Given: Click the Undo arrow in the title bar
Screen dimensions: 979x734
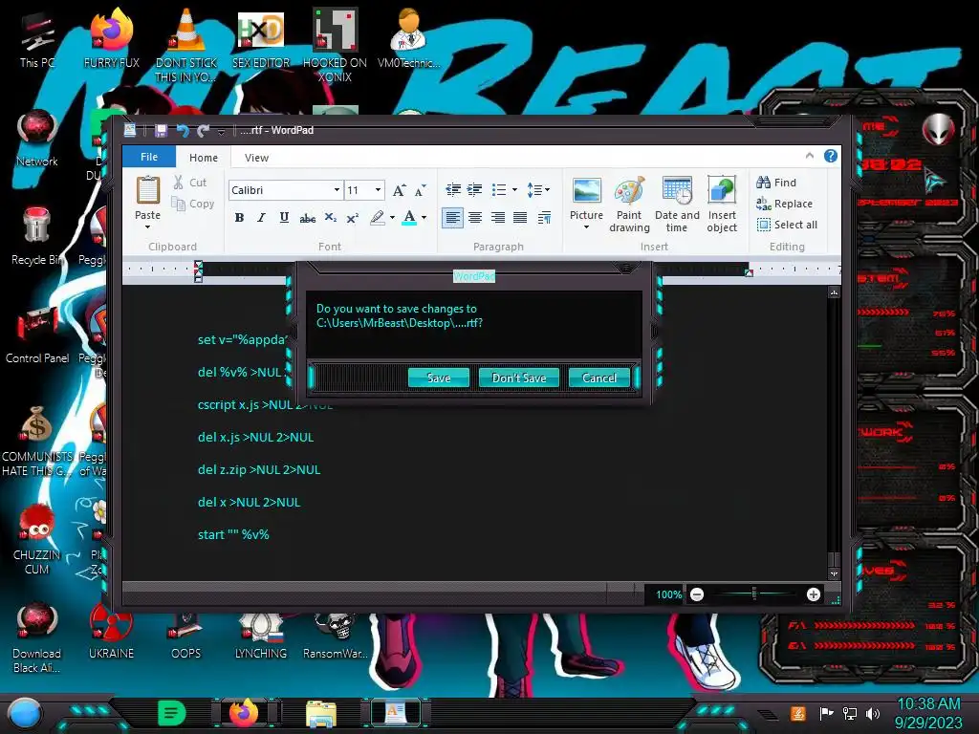Looking at the screenshot, I should coord(183,130).
